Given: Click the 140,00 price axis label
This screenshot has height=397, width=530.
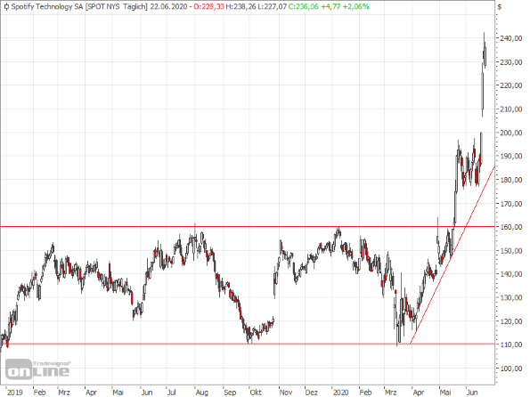Looking at the screenshot, I should pyautogui.click(x=510, y=274).
